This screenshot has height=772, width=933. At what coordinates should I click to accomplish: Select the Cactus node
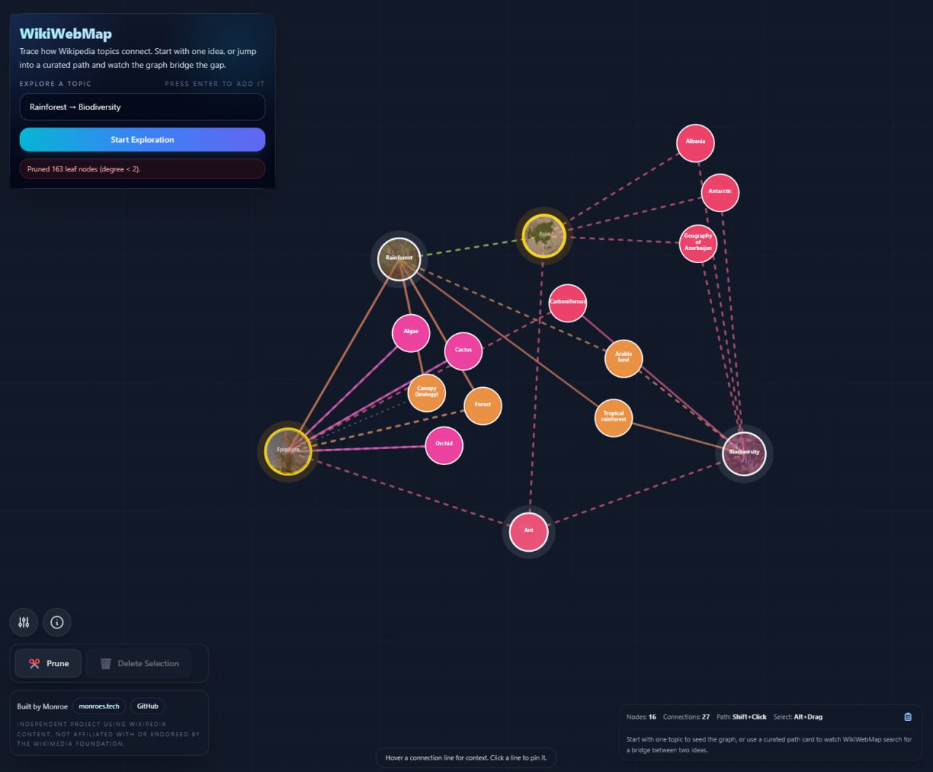[463, 350]
